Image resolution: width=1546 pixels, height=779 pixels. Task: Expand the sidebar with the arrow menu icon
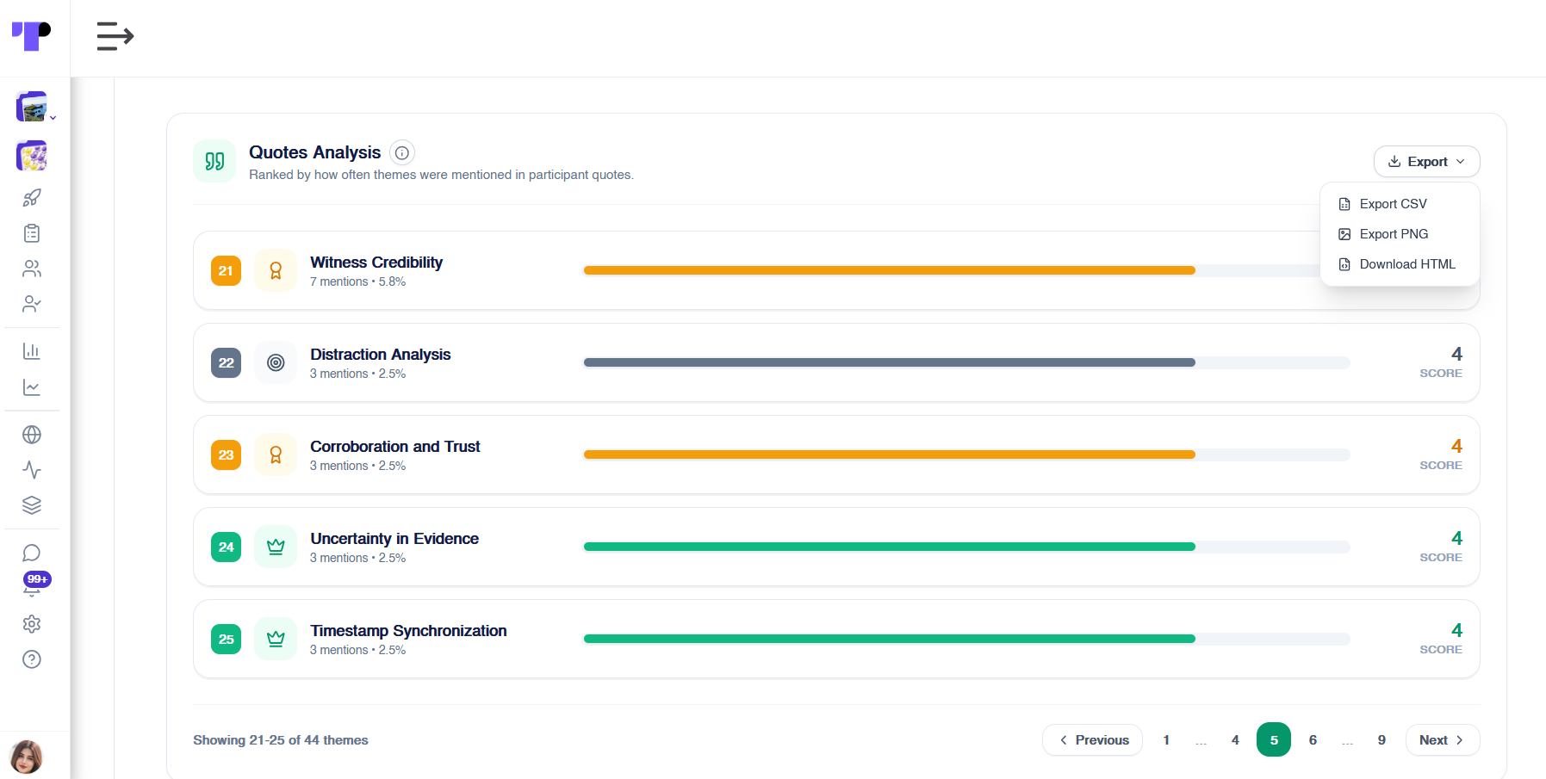point(115,36)
